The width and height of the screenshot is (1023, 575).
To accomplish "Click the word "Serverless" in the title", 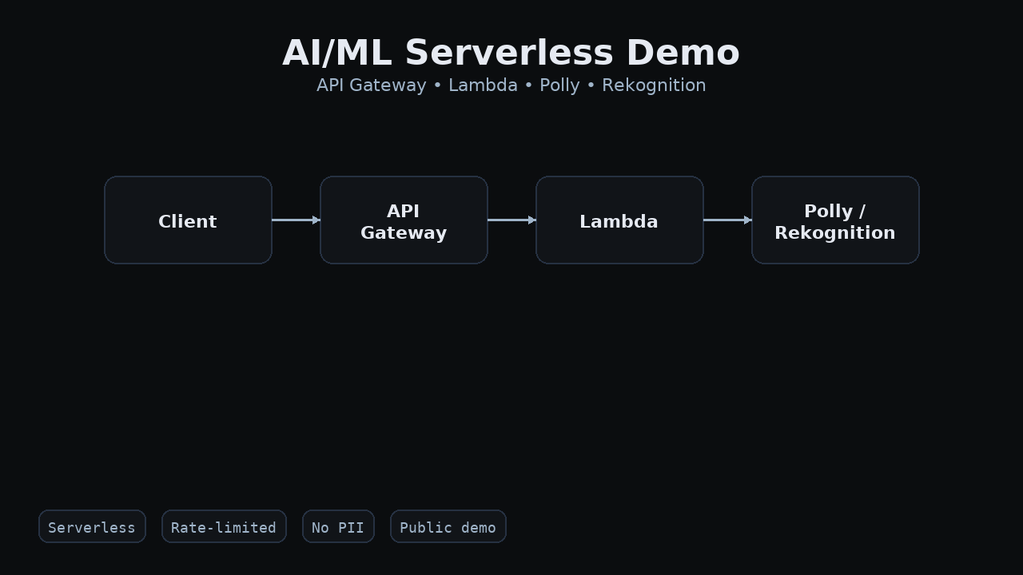I will click(x=509, y=54).
